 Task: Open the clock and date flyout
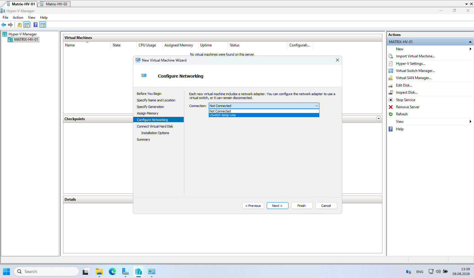point(461,271)
